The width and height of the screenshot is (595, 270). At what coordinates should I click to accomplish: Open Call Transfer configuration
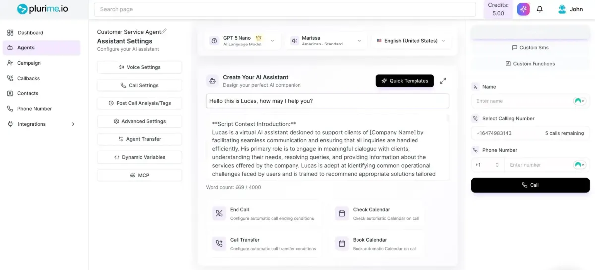(x=266, y=244)
